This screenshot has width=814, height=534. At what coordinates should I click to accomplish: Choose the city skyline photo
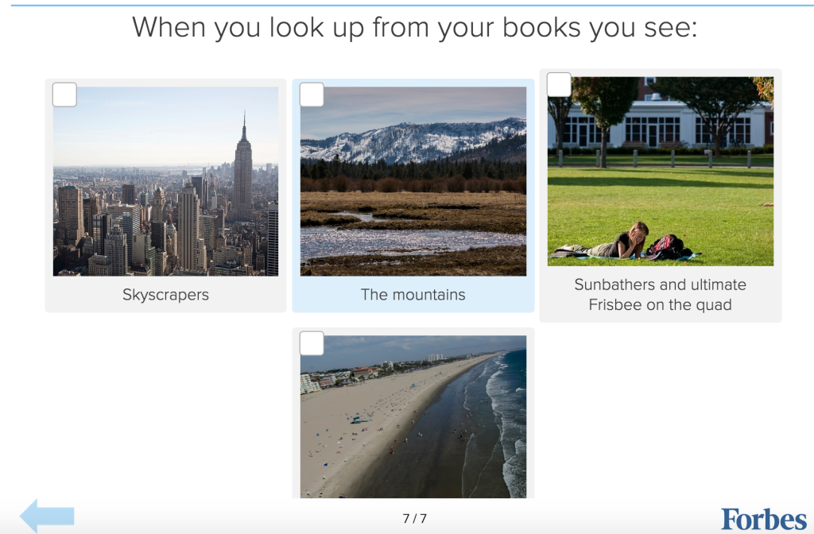(x=165, y=181)
